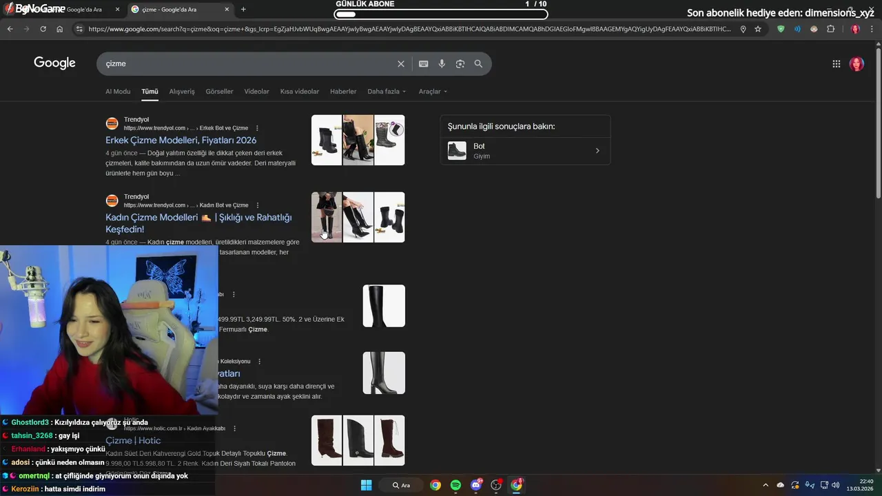
Task: Switch to the Kısa videolar tab
Action: (x=299, y=91)
